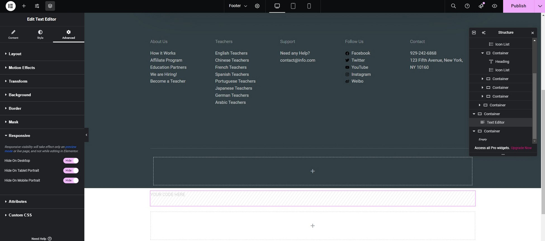Expand the Transform section

click(42, 81)
